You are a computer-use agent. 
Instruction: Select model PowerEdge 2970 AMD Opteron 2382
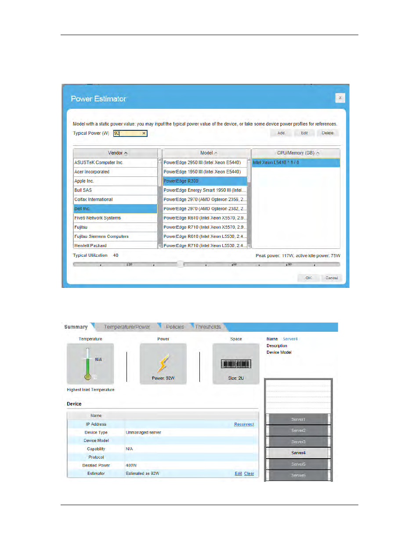tap(205, 209)
